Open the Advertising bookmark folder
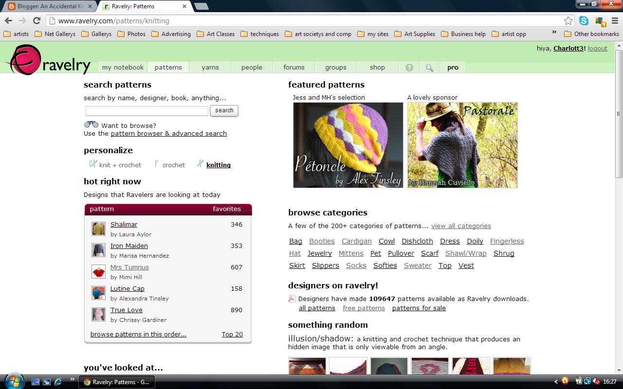Viewport: 623px width, 389px height. click(x=171, y=34)
